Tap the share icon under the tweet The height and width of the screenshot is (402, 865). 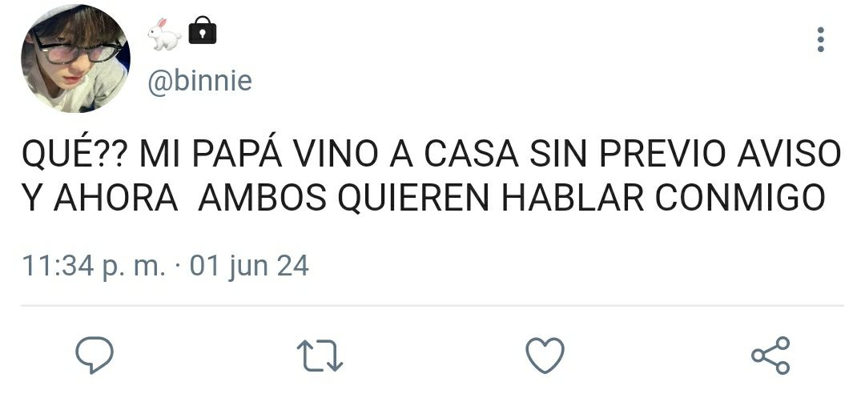pyautogui.click(x=770, y=355)
